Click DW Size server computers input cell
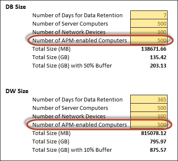178x161 pixels. click(149, 108)
